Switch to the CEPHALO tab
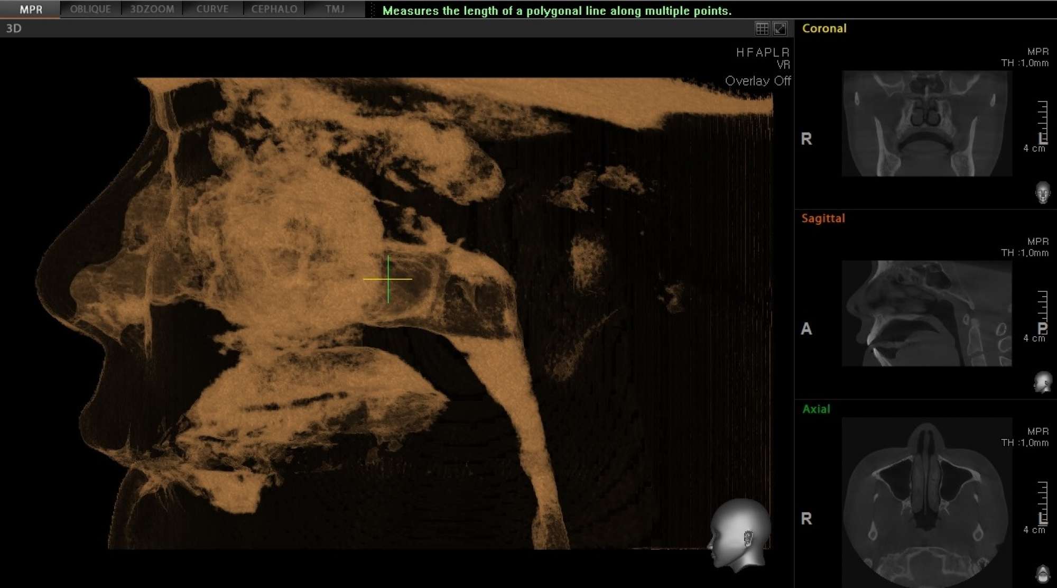 tap(274, 9)
